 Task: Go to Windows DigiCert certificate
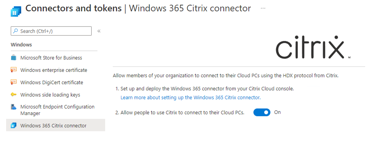[52, 83]
